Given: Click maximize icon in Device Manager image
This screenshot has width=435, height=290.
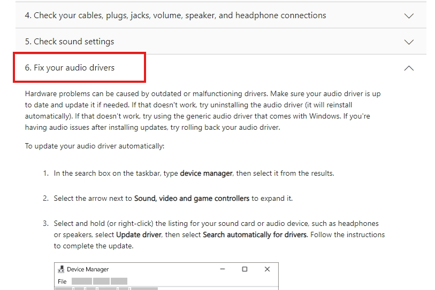Looking at the screenshot, I should point(245,269).
